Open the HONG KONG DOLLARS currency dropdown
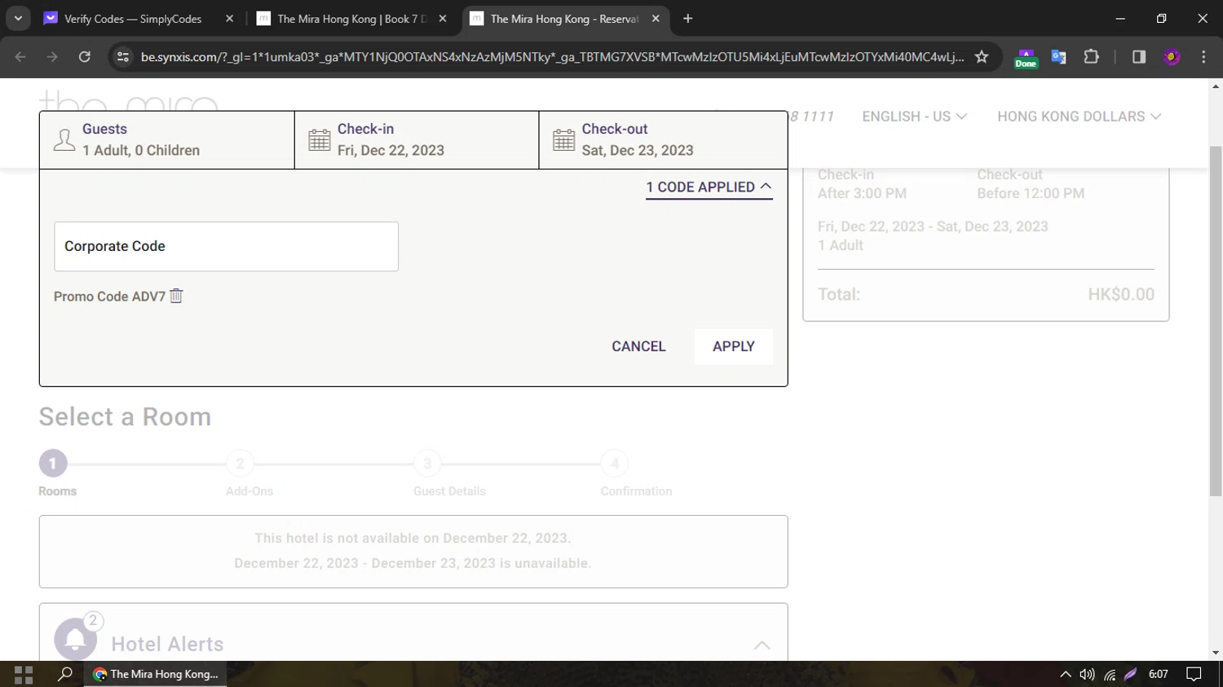1223x687 pixels. point(1079,117)
